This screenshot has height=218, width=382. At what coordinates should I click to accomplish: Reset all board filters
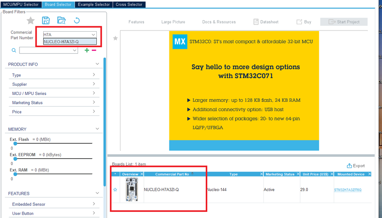click(77, 21)
